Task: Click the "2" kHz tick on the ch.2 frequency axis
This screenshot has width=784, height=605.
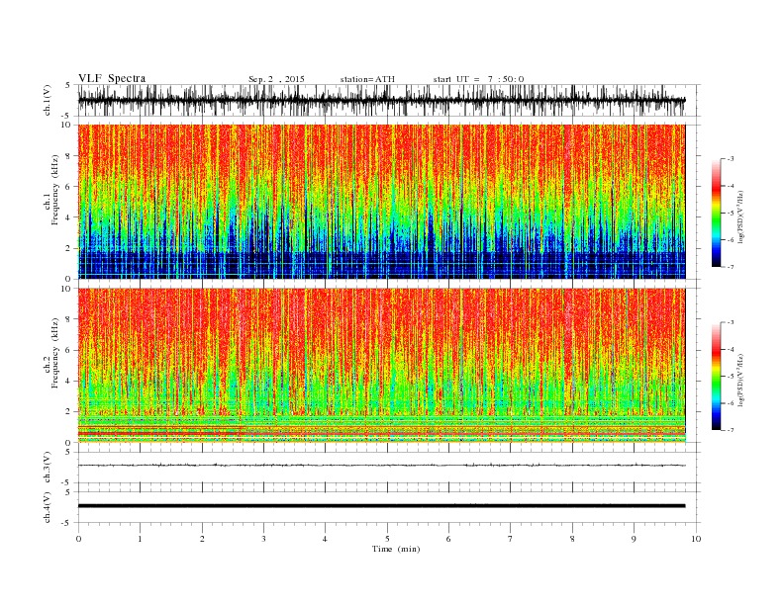Action: tap(69, 412)
